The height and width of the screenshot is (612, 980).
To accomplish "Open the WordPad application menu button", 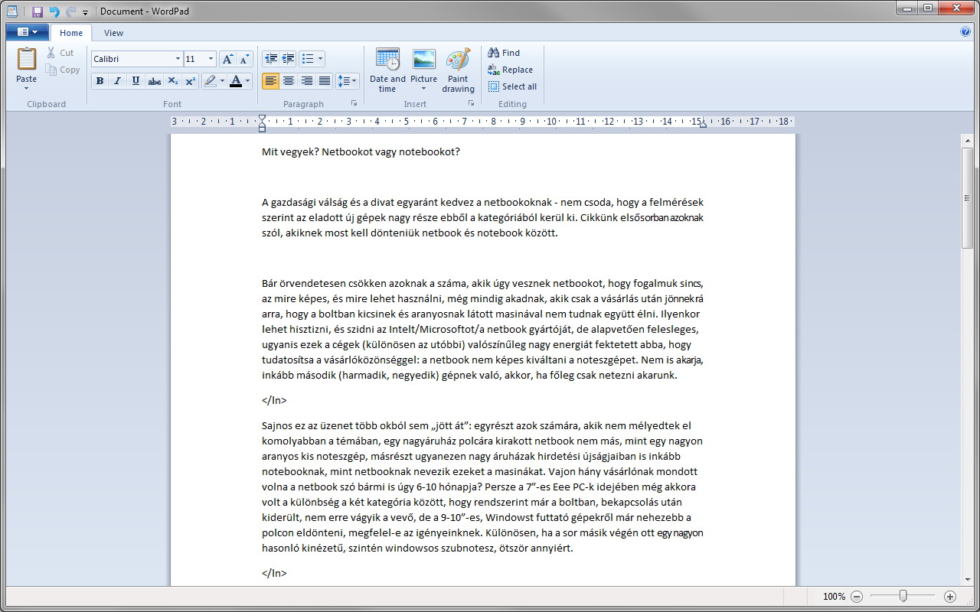I will (27, 32).
